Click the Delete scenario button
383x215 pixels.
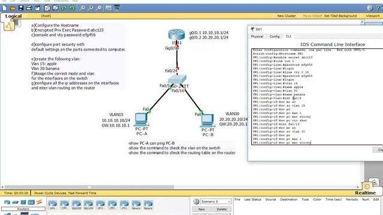point(221,209)
